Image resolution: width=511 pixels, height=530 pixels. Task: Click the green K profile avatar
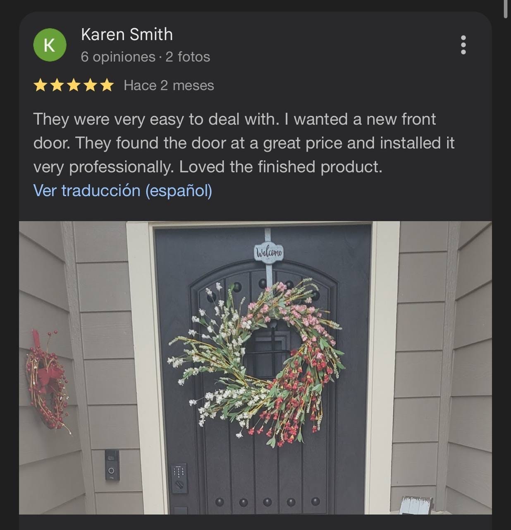click(50, 45)
